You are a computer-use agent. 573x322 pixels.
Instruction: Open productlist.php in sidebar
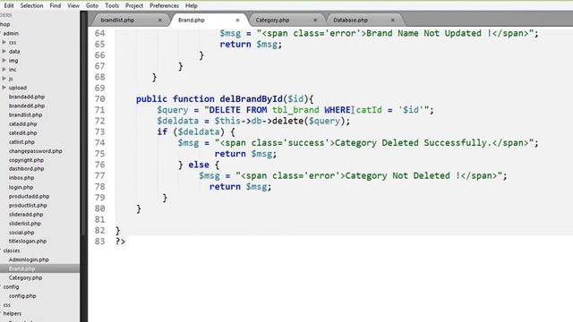click(x=28, y=205)
